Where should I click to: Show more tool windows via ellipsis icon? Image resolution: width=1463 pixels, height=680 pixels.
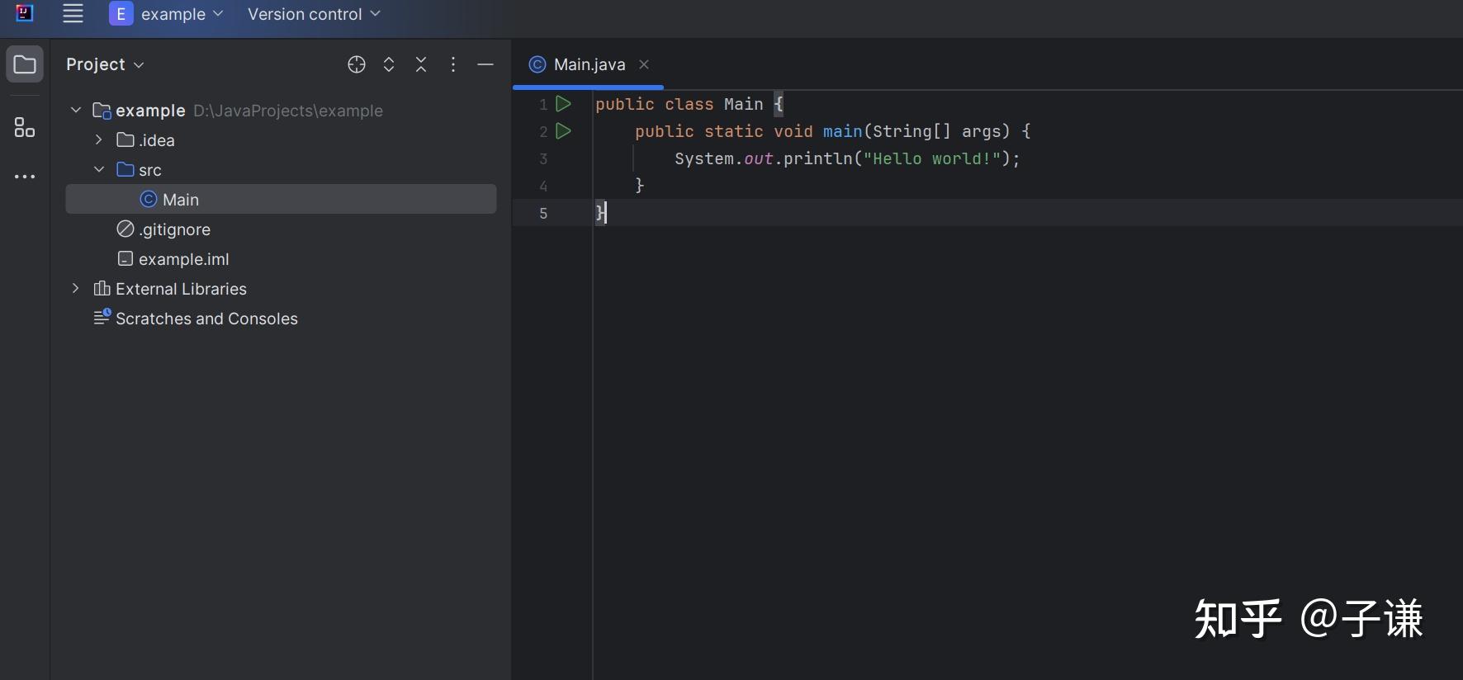click(25, 177)
